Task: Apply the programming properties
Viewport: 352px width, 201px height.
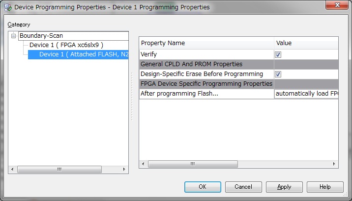Action: point(285,187)
